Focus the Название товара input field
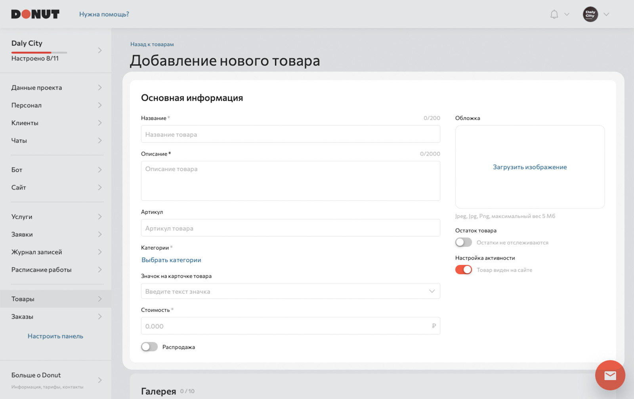The image size is (634, 399). (290, 134)
